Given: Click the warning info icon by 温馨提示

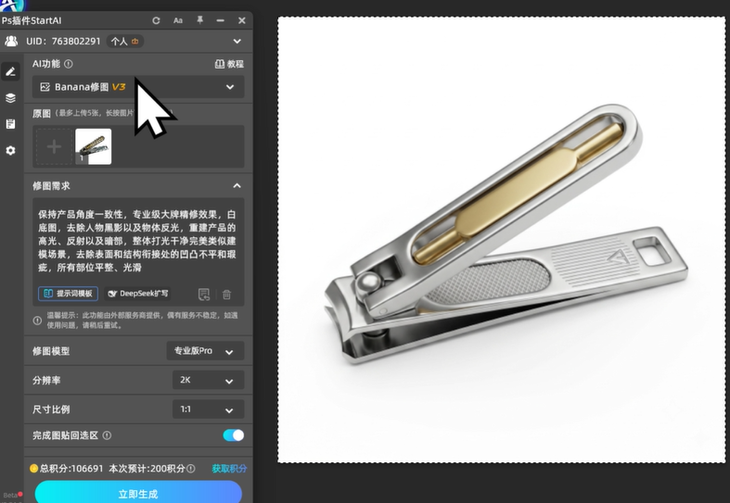Looking at the screenshot, I should coord(37,321).
